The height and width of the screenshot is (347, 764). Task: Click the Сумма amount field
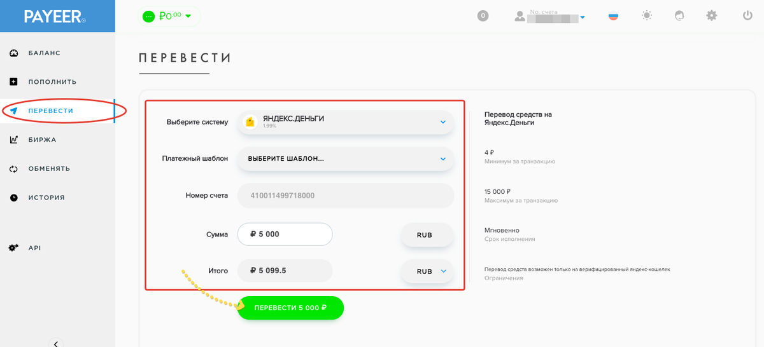click(285, 235)
